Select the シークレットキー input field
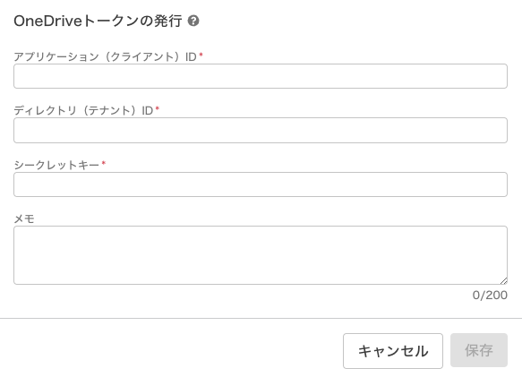Viewport: 522px width, 377px height. (x=261, y=184)
